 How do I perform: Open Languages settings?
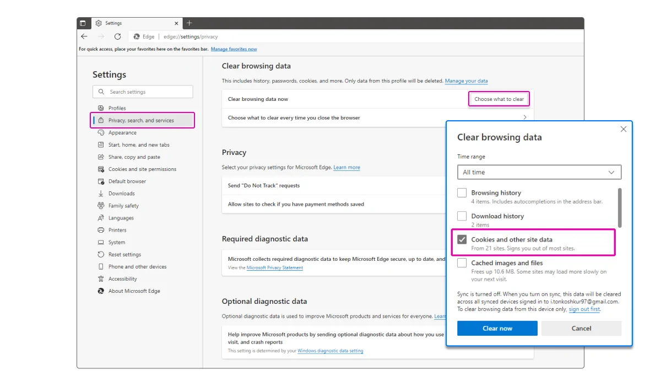121,218
